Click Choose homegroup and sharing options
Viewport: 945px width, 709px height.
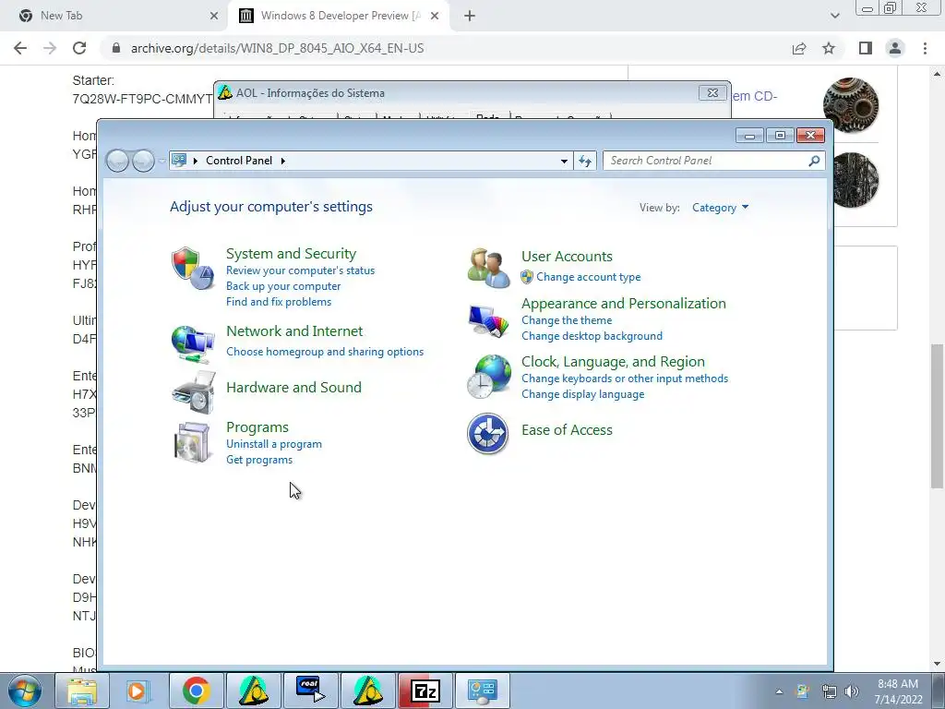(x=325, y=352)
